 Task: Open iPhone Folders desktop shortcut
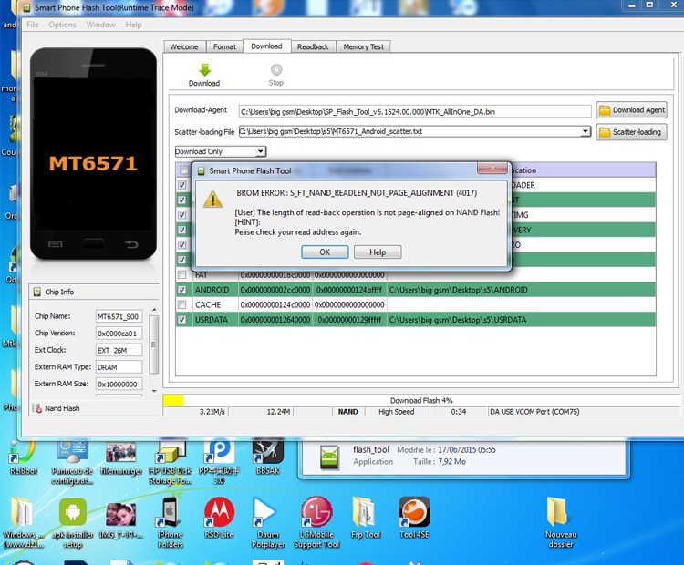pos(171,522)
